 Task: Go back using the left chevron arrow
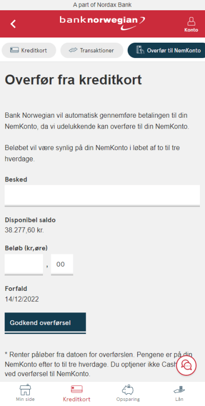tap(13, 24)
